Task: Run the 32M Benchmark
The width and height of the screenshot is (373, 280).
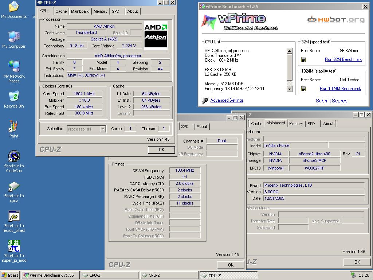Action: pyautogui.click(x=343, y=59)
